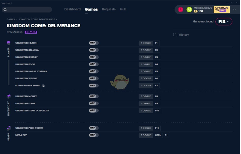Image resolution: width=241 pixels, height=154 pixels.
Task: Enable the Unlimited Money toggle
Action: point(94,96)
